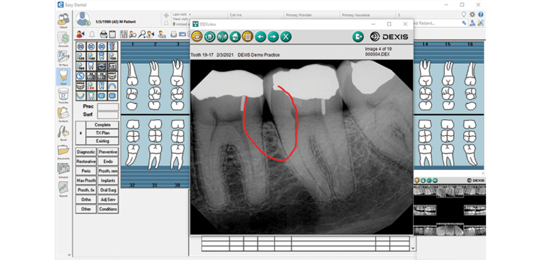Set procedure status to TX Plan

click(x=102, y=132)
